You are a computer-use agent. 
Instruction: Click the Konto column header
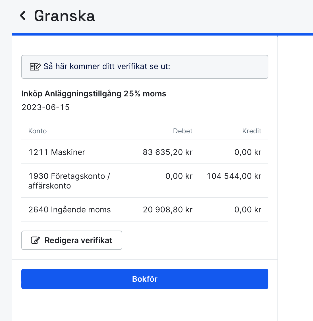tap(37, 131)
